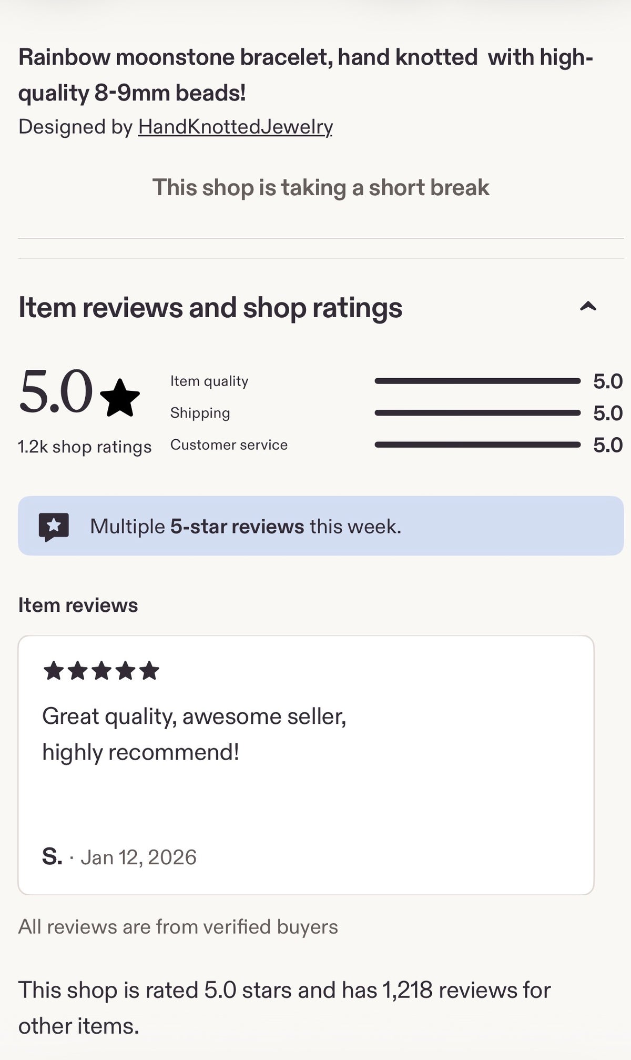Click the This shop is taking a short break notice
631x1060 pixels.
pyautogui.click(x=321, y=187)
